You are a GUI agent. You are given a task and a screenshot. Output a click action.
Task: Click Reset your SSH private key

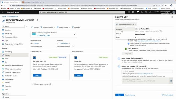(145, 74)
